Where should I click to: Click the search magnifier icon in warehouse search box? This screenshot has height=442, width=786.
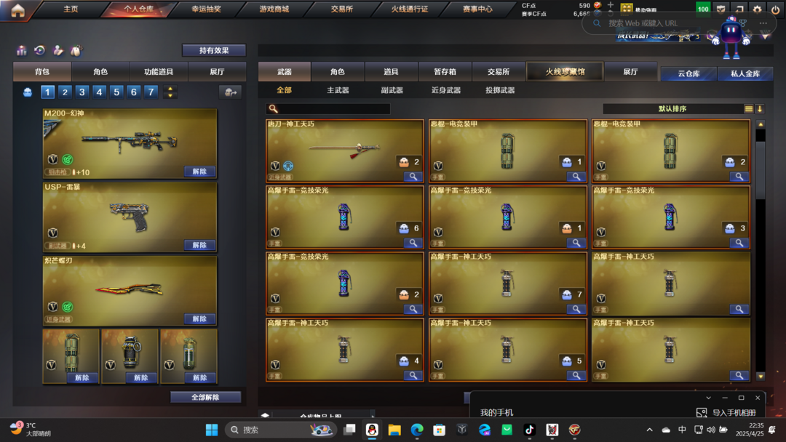pos(273,108)
